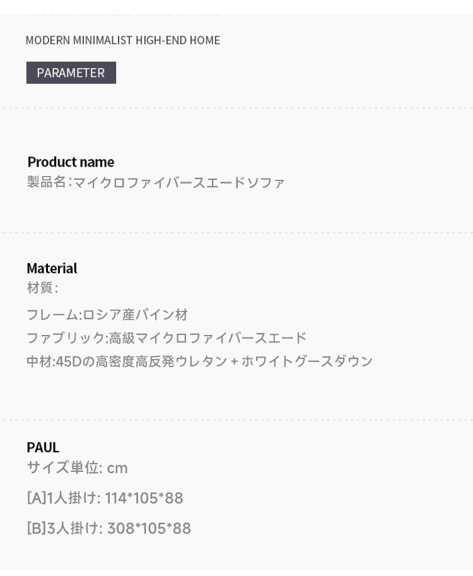This screenshot has width=473, height=576.
Task: Select the フレーム ロシア産パイン材 line
Action: coord(107,315)
